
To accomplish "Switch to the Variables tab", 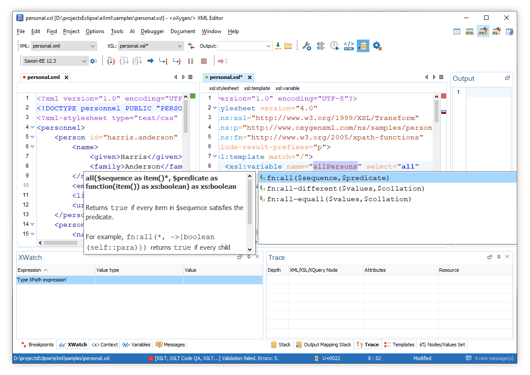I will 136,345.
